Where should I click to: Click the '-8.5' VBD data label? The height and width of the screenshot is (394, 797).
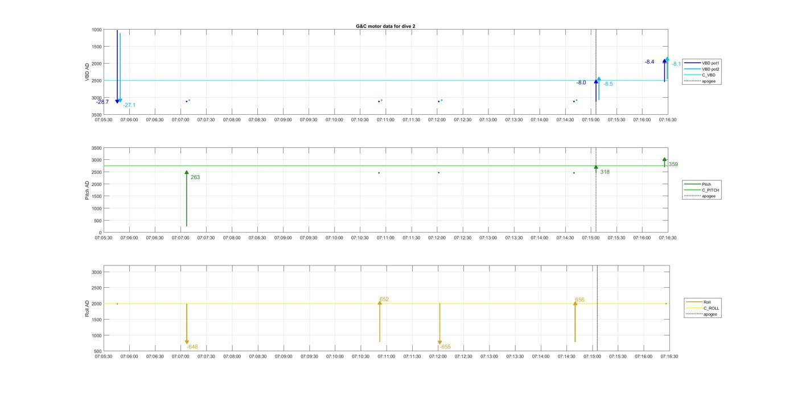608,84
